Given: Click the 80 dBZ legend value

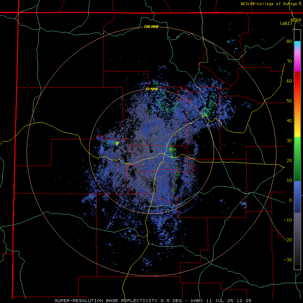Looking at the screenshot, I should [x=289, y=41].
